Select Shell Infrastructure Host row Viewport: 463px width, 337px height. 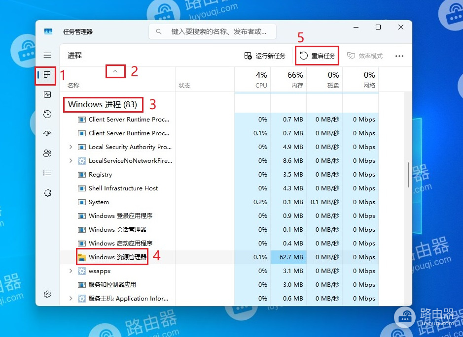(x=219, y=188)
